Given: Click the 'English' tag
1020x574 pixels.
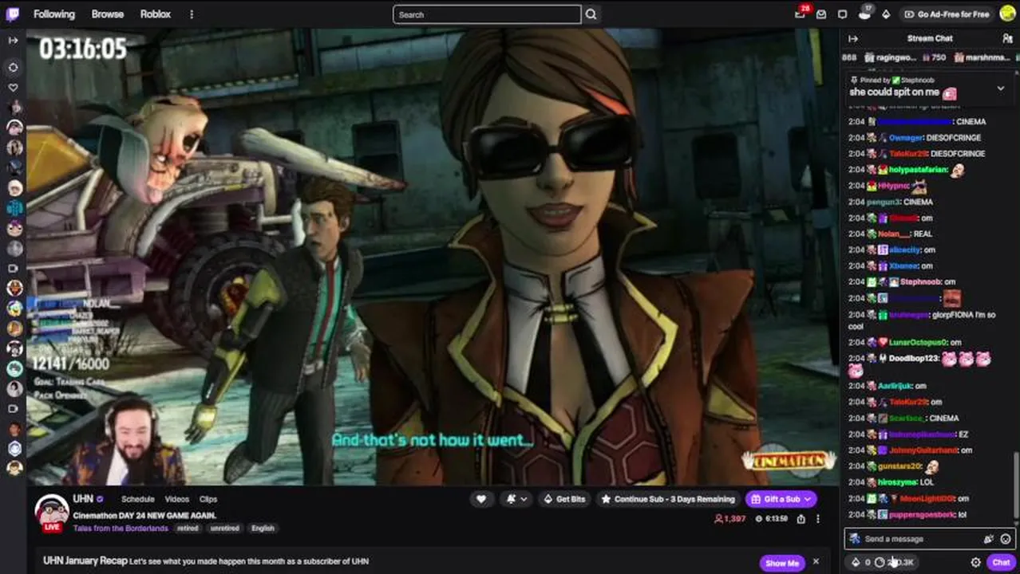Looking at the screenshot, I should pos(263,528).
